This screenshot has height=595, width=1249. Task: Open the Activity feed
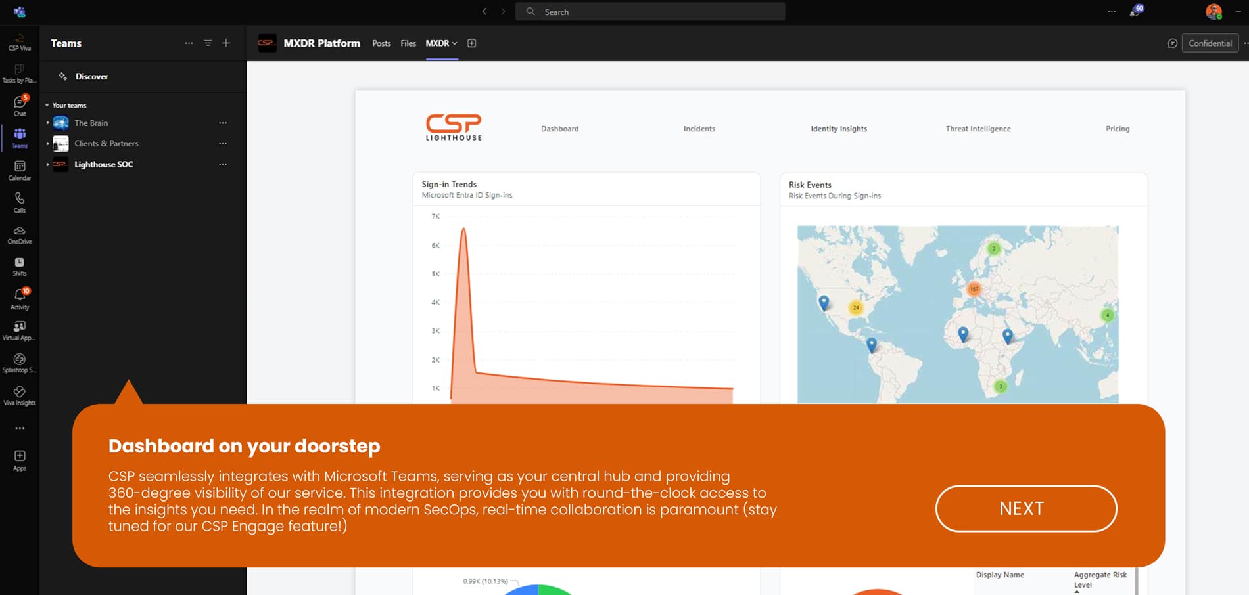pos(20,299)
